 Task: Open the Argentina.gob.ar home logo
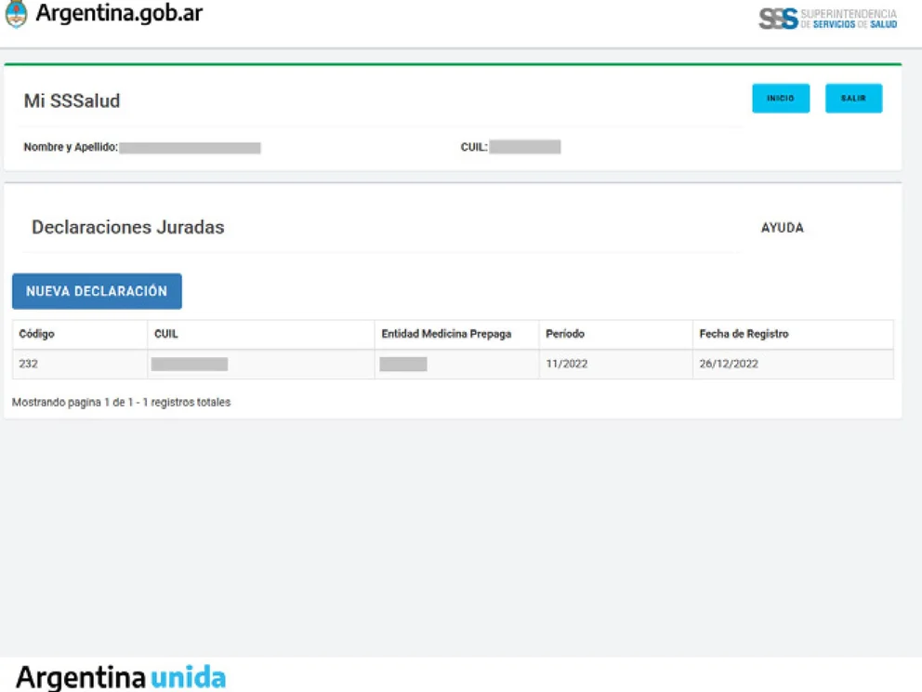[121, 14]
